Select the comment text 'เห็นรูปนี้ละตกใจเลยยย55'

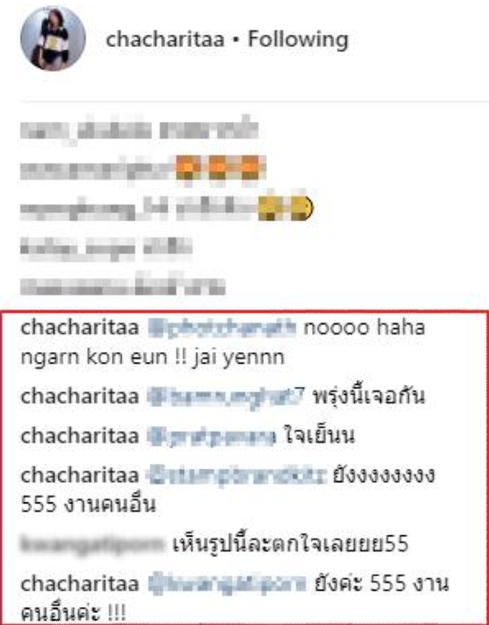pos(291,544)
